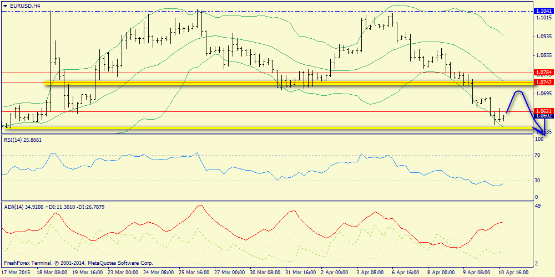Select the solid red ADX line
The width and height of the screenshot is (555, 277).
click(253, 225)
